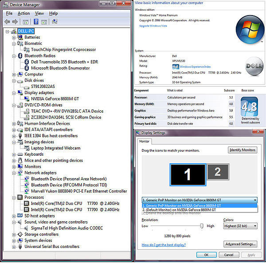Image resolution: width=266 pixels, height=263 pixels.
Task: Click the Mice and other pointing devices icon
Action: [x=20, y=161]
